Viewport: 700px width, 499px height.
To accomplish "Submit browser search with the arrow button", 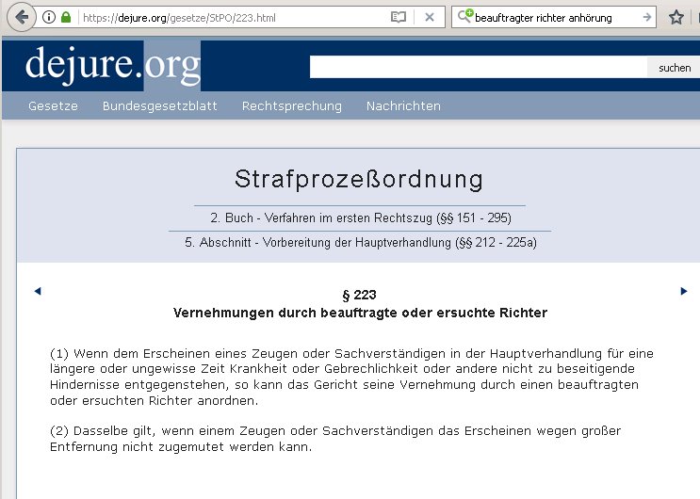I will [647, 17].
